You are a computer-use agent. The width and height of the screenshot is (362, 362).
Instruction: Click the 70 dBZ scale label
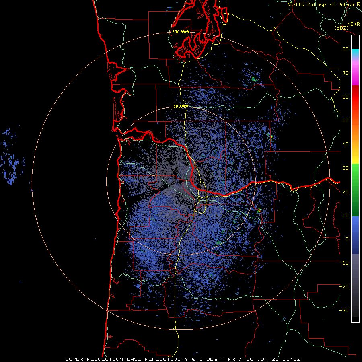(346, 73)
